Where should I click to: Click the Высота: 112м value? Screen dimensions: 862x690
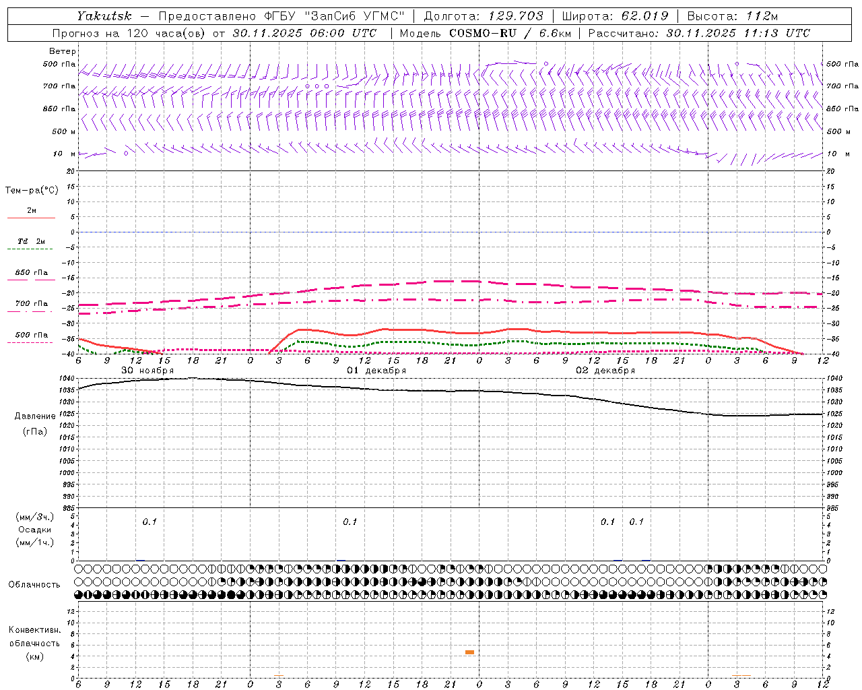733,16
